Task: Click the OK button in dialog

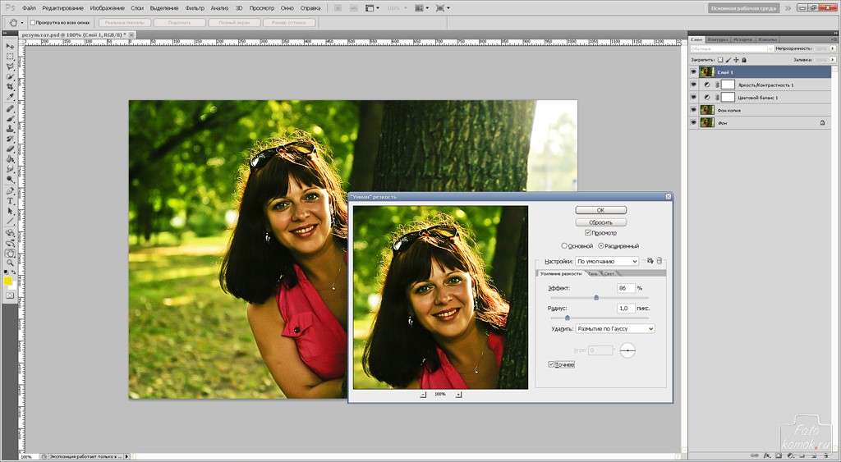Action: (x=600, y=210)
